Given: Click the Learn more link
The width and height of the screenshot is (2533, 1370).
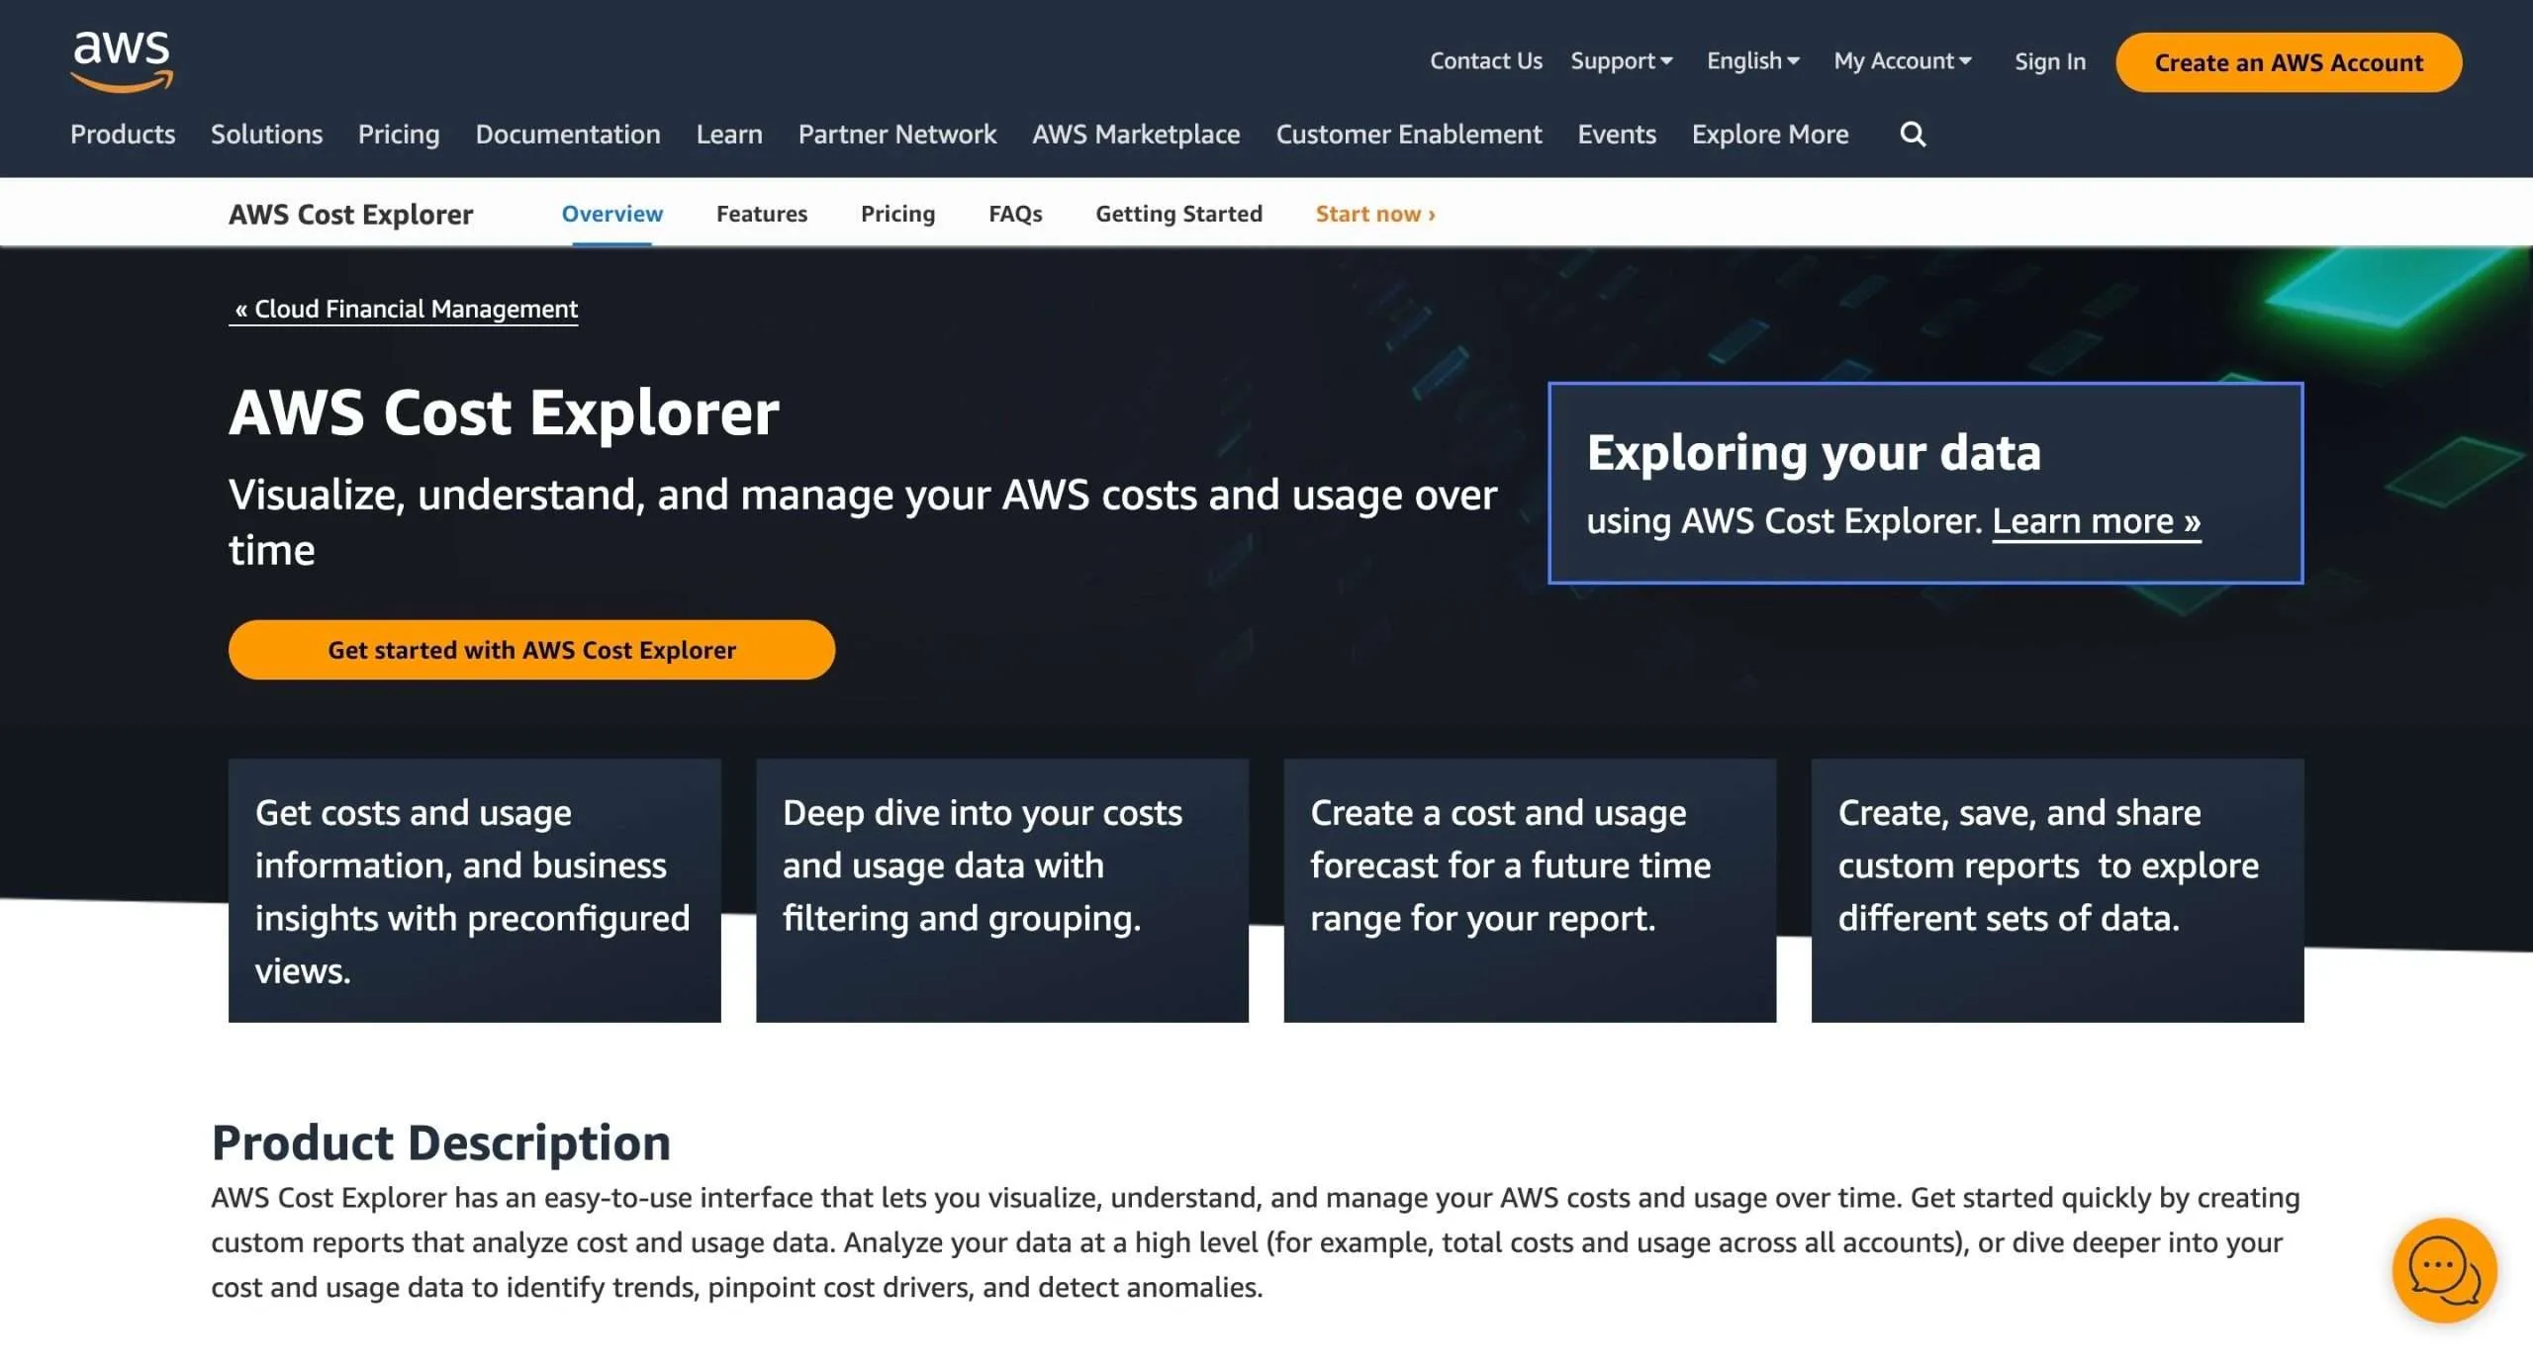Looking at the screenshot, I should (x=2096, y=521).
